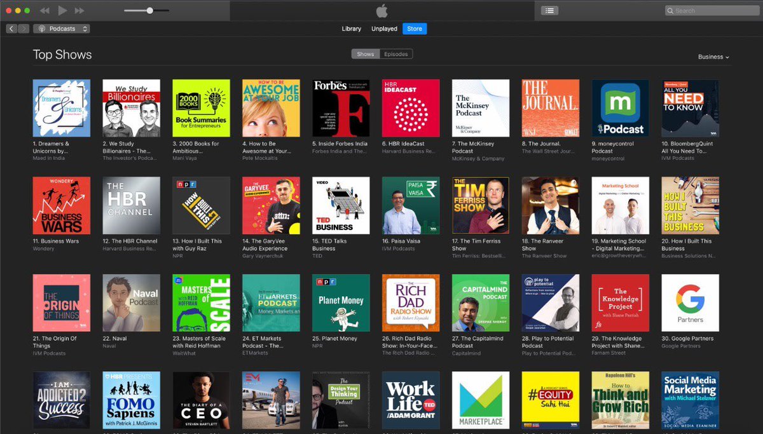Open FOMO Sapiens artwork
The height and width of the screenshot is (434, 763).
[x=132, y=400]
